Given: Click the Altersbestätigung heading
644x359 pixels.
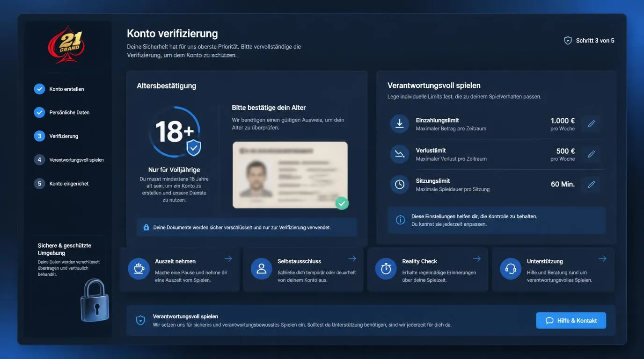Looking at the screenshot, I should click(x=166, y=86).
